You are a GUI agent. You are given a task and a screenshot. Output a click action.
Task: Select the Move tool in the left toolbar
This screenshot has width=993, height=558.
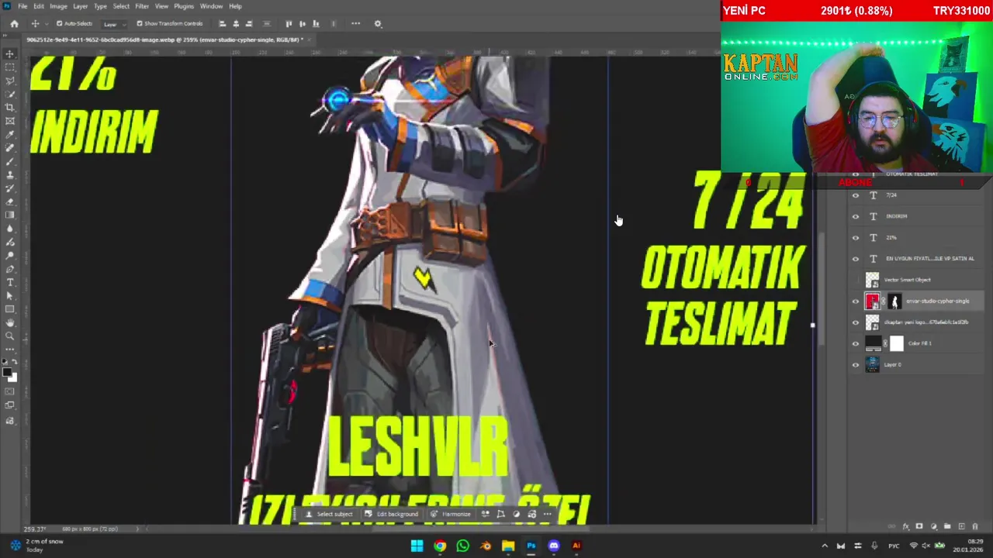click(10, 53)
